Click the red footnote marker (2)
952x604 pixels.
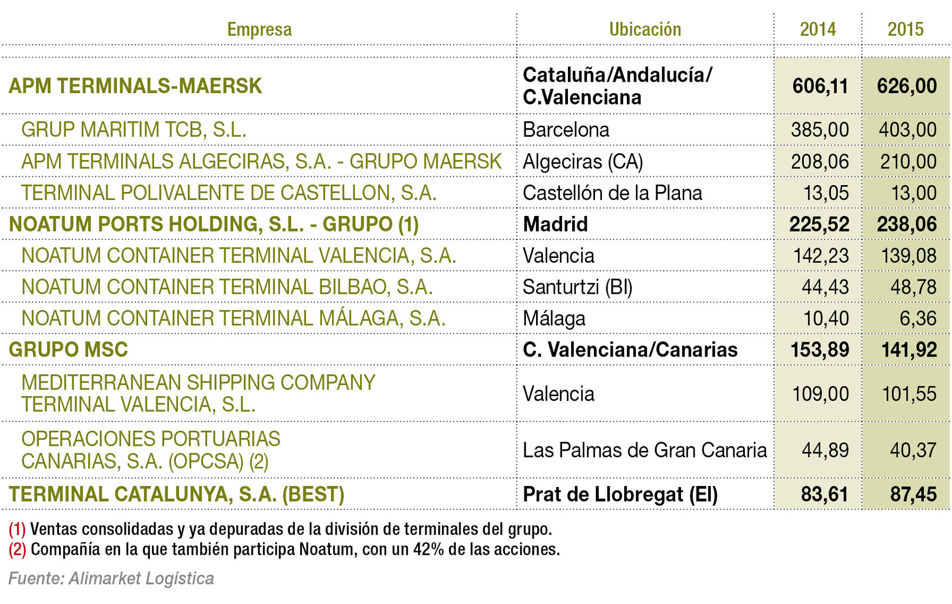[17, 550]
